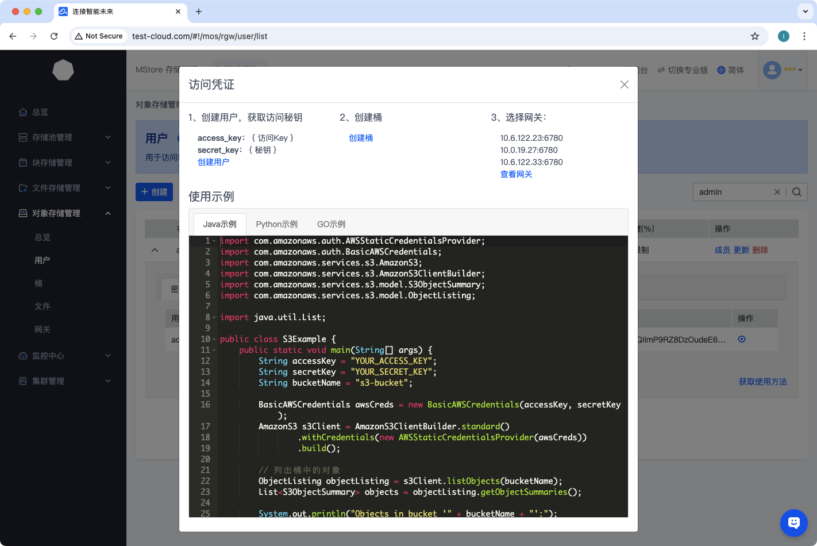Click the eye icon to reveal the key
The width and height of the screenshot is (817, 546).
pos(742,339)
